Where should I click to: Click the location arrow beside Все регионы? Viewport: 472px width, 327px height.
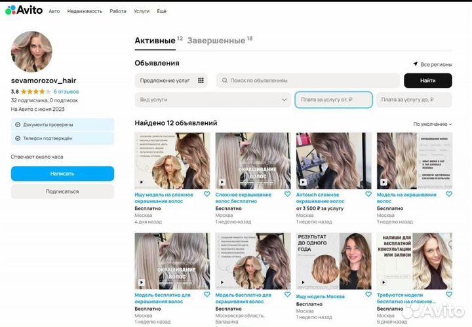(x=415, y=64)
